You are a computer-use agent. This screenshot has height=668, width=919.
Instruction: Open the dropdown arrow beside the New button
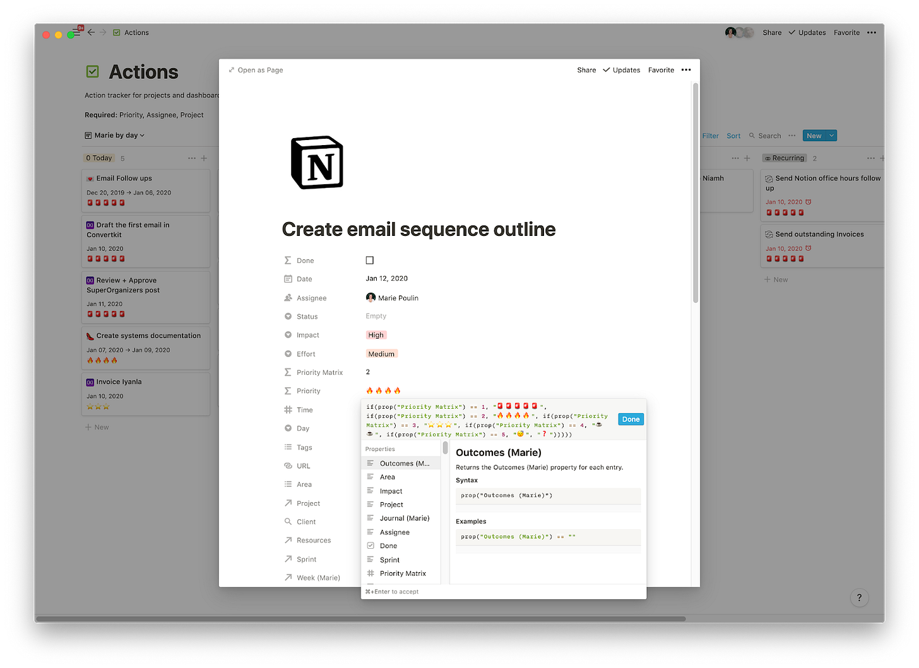click(832, 136)
